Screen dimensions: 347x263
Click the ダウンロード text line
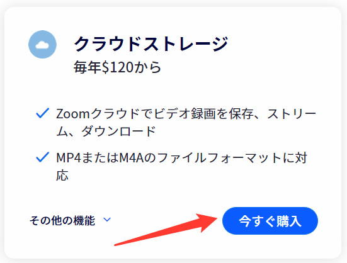(118, 131)
